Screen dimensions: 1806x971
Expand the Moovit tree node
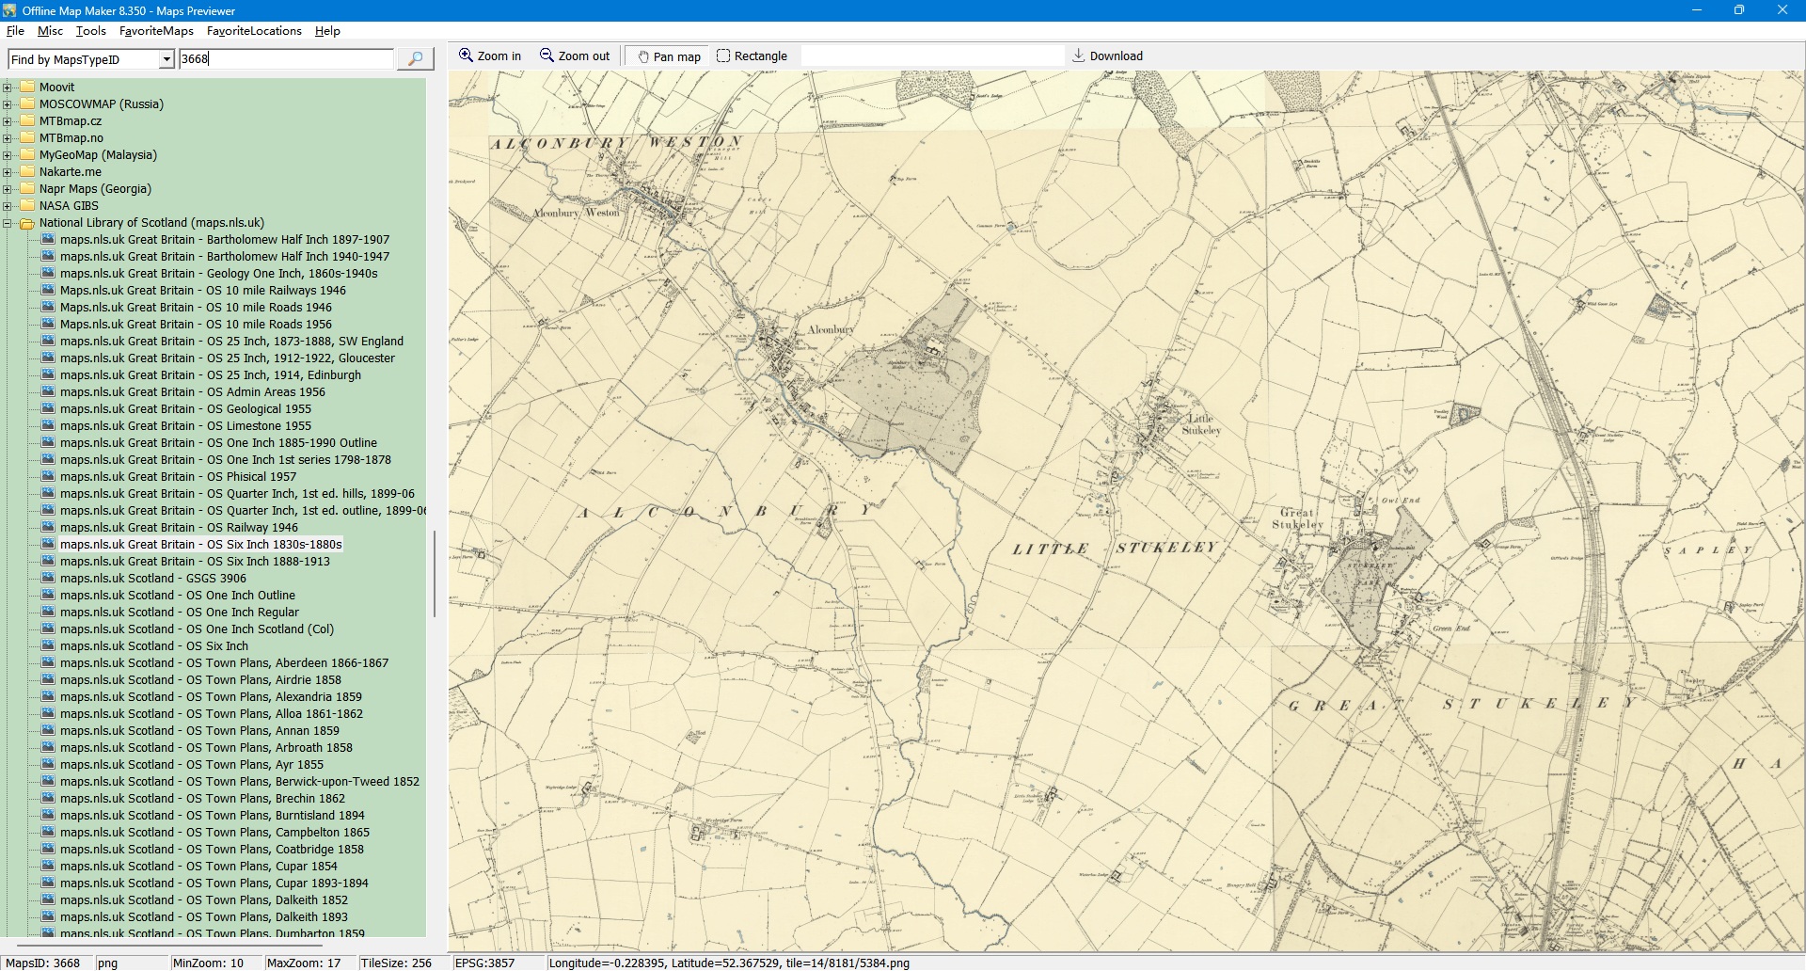point(8,88)
